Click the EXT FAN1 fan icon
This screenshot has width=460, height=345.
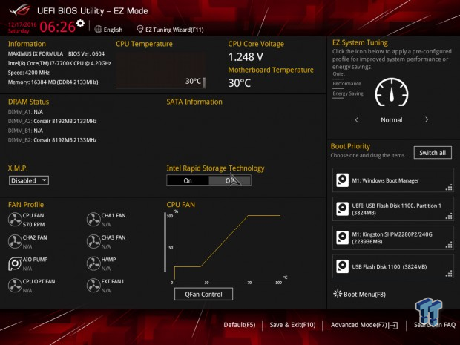[93, 286]
